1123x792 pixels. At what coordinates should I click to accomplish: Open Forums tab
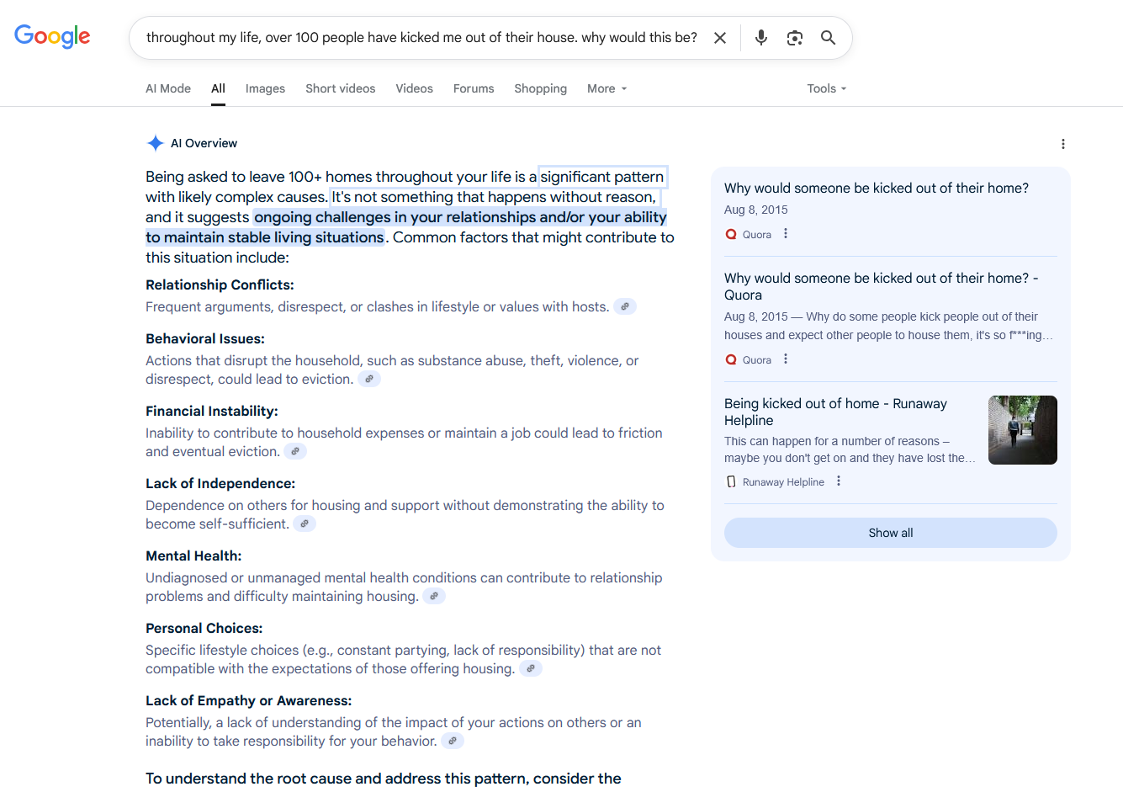(x=474, y=88)
